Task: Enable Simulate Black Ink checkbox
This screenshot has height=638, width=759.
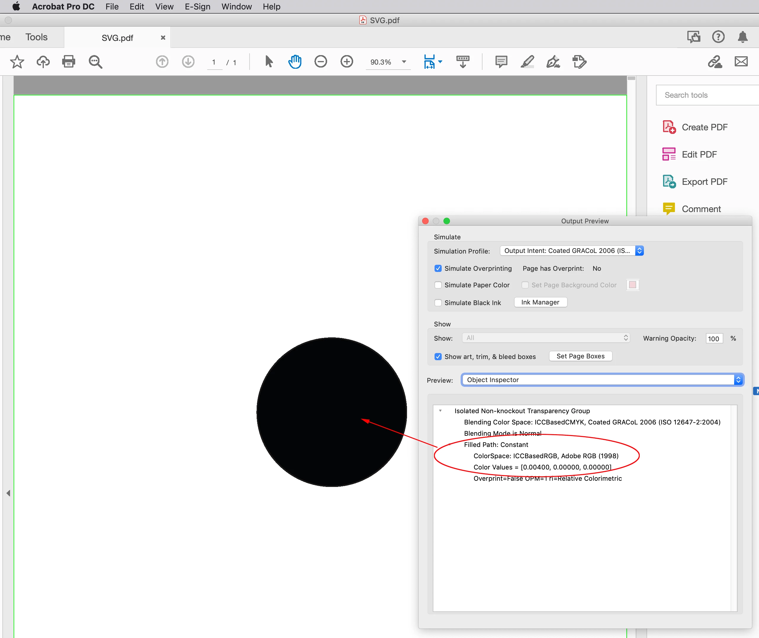Action: (438, 303)
